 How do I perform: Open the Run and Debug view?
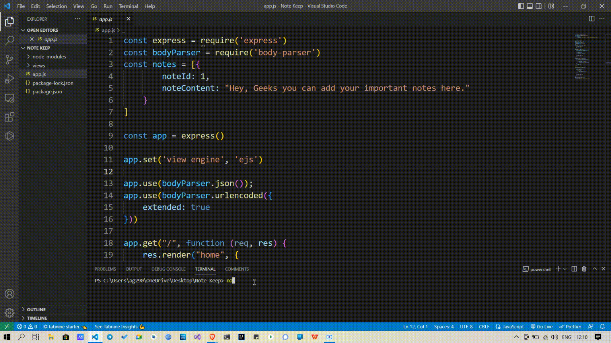(x=10, y=79)
